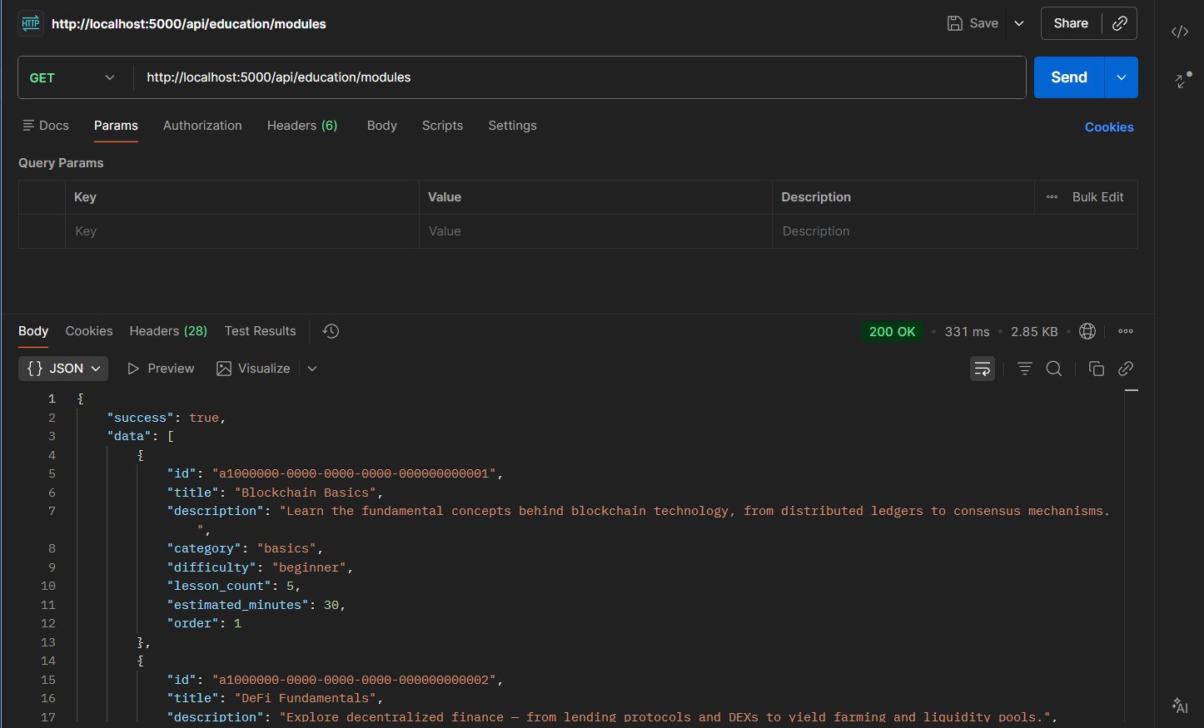The image size is (1204, 728).
Task: Open response history clock icon
Action: 331,331
